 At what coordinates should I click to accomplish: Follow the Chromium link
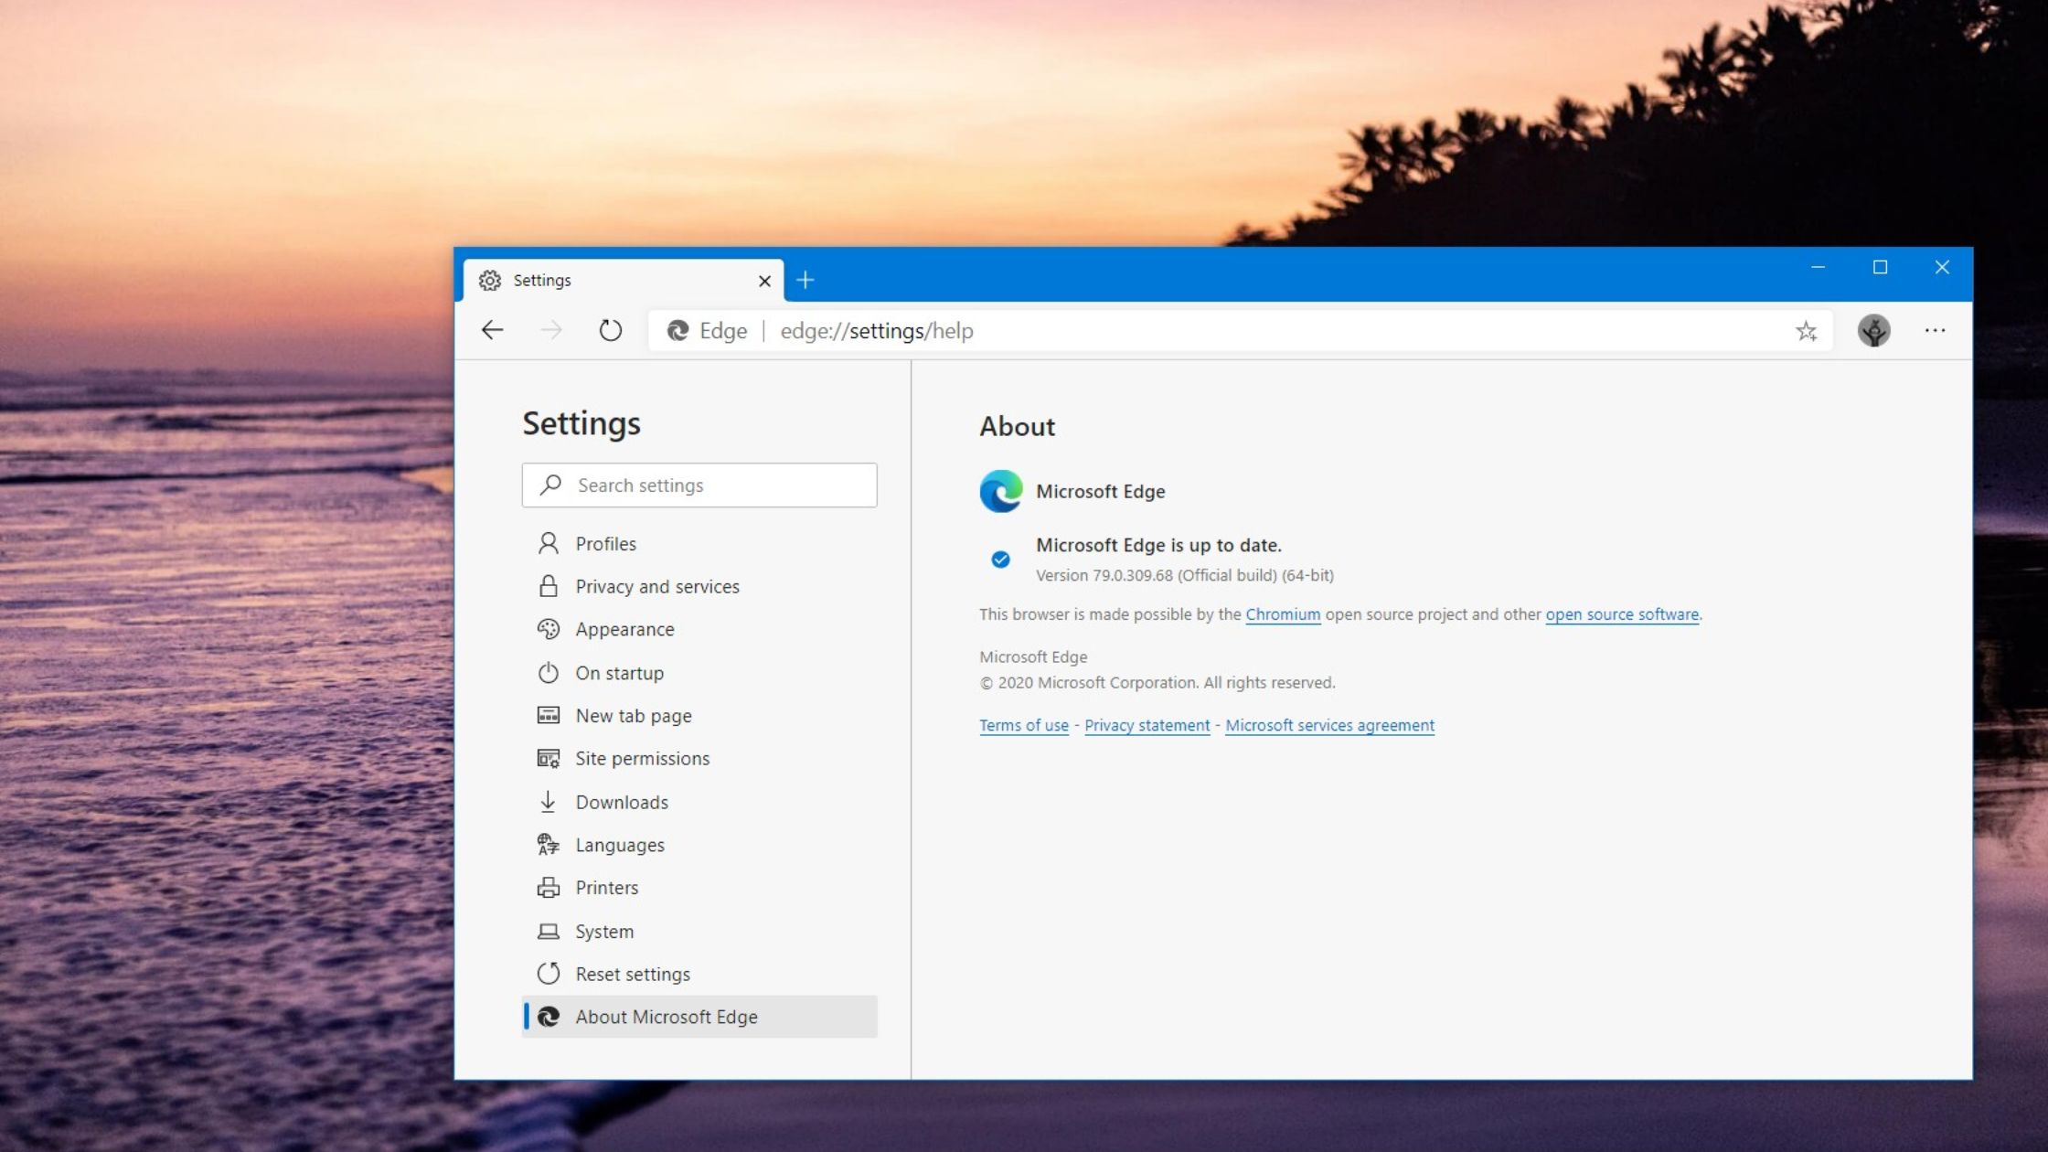tap(1282, 614)
